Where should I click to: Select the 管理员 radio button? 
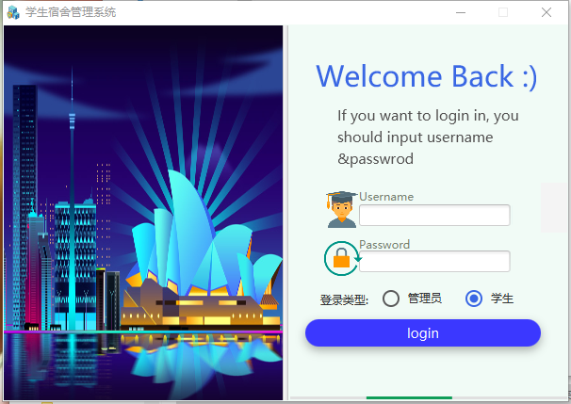(391, 299)
